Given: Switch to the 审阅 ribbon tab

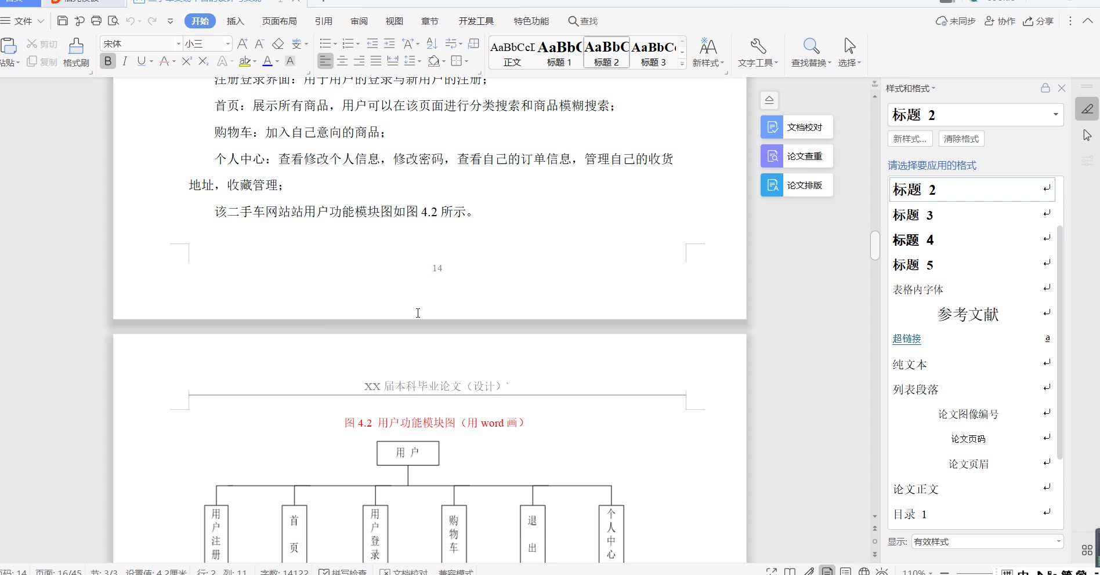Looking at the screenshot, I should click(359, 21).
